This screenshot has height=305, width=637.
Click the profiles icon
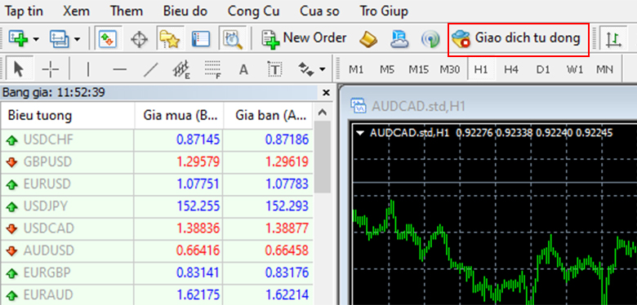point(60,38)
